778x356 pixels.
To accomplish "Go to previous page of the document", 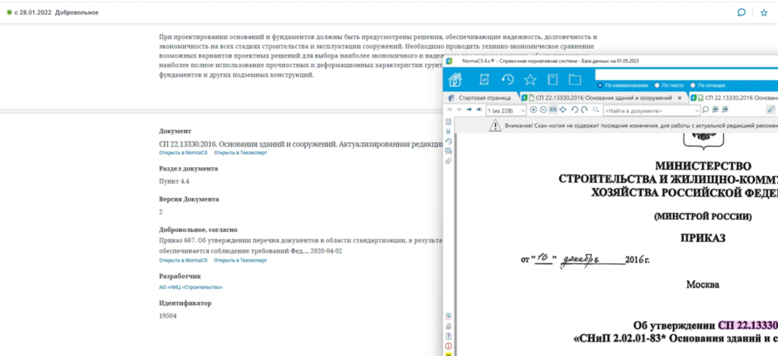I will pyautogui.click(x=460, y=110).
